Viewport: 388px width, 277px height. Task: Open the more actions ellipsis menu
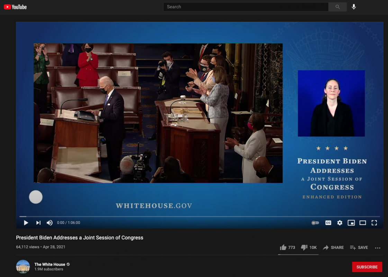[x=378, y=248]
